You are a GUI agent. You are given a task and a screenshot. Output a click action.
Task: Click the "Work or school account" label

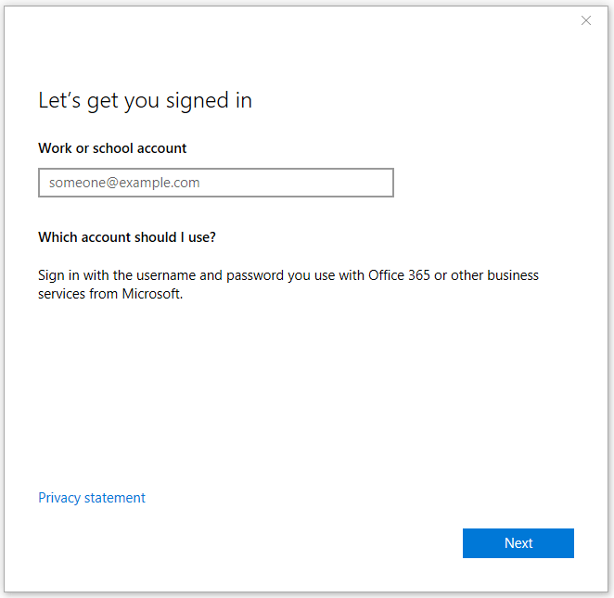pyautogui.click(x=112, y=148)
